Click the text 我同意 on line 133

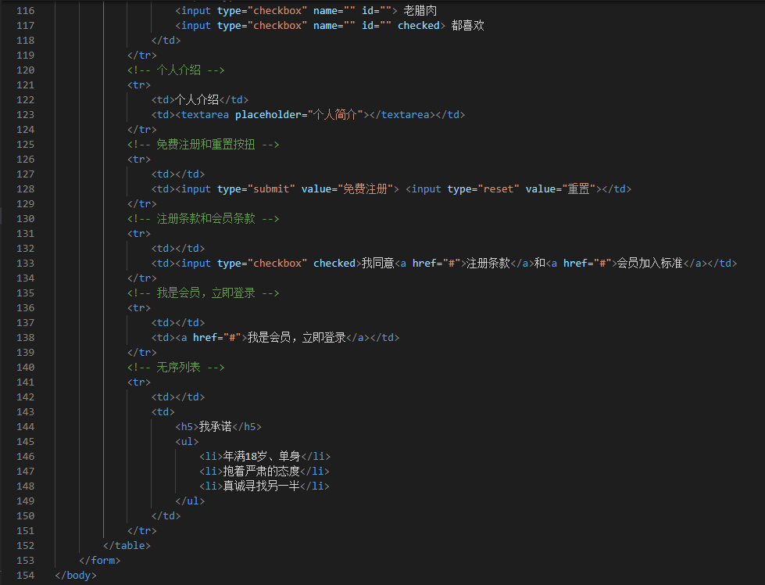(378, 264)
